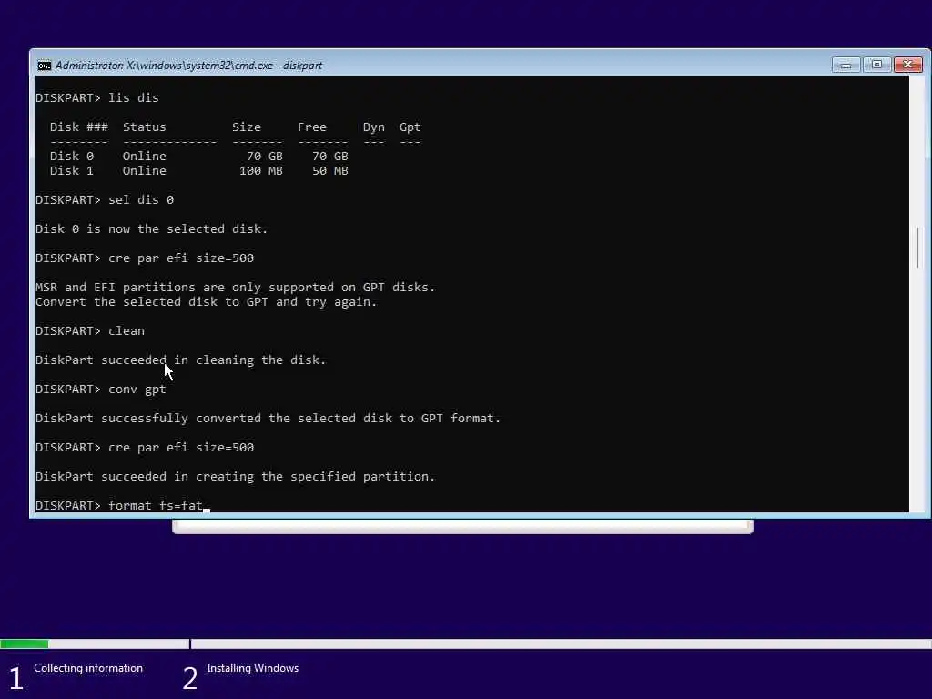Click the 'conv gpt' command text

click(137, 389)
